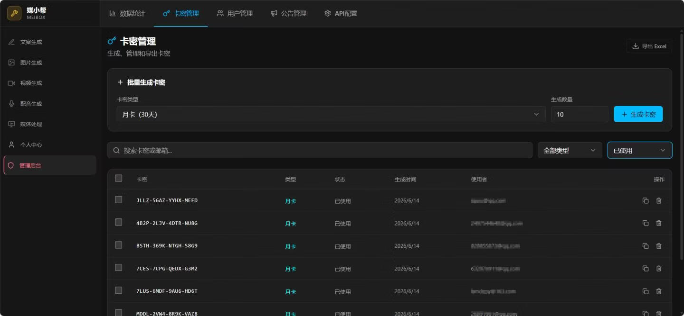684x316 pixels.
Task: Click the 生成卡密 button
Action: tap(638, 114)
